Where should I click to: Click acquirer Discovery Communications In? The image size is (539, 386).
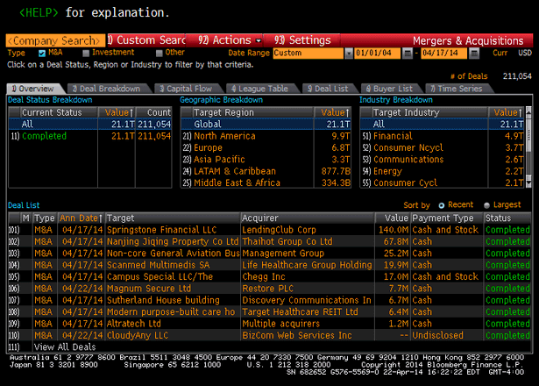[307, 300]
